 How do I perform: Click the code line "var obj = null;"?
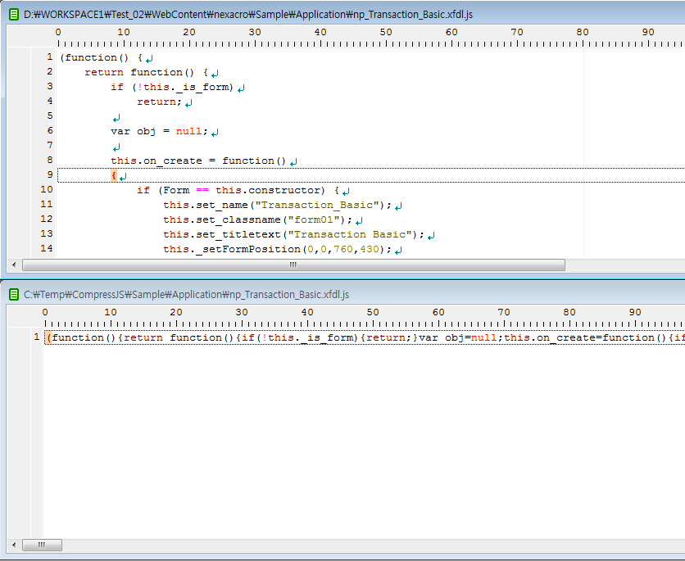[x=159, y=131]
